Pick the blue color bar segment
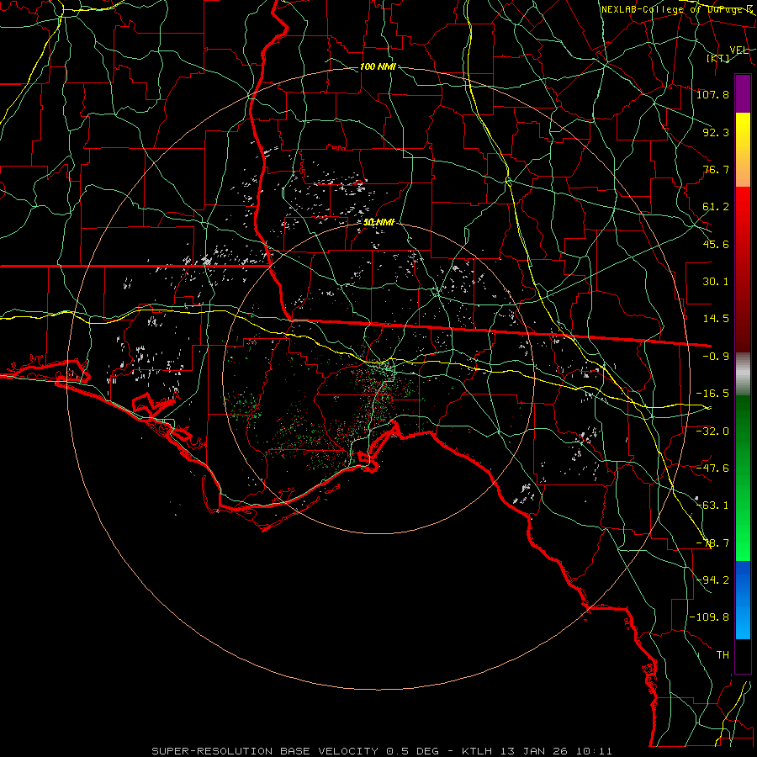The height and width of the screenshot is (757, 757). [x=743, y=600]
